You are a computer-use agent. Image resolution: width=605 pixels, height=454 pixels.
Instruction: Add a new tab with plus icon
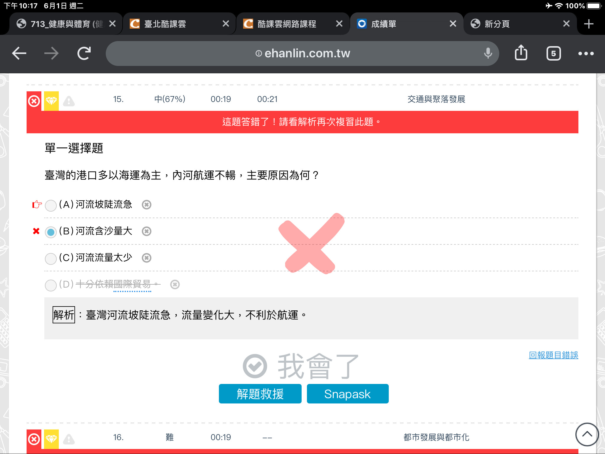[x=589, y=24]
